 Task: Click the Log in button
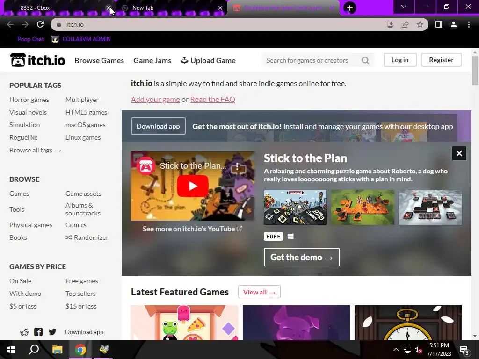[400, 60]
